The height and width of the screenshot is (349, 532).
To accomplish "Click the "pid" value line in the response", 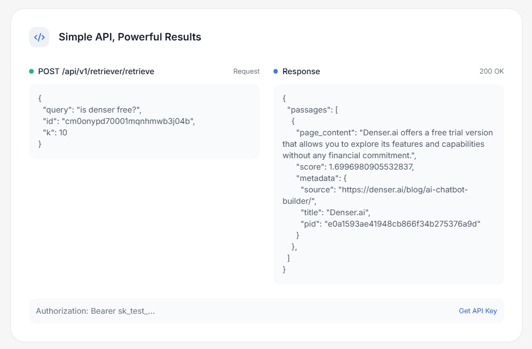I will pos(390,224).
